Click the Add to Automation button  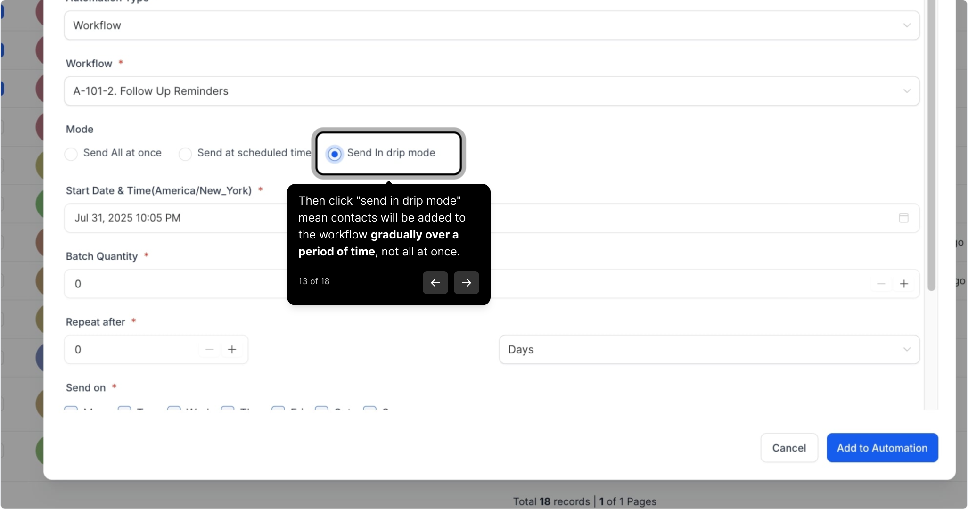(x=882, y=448)
